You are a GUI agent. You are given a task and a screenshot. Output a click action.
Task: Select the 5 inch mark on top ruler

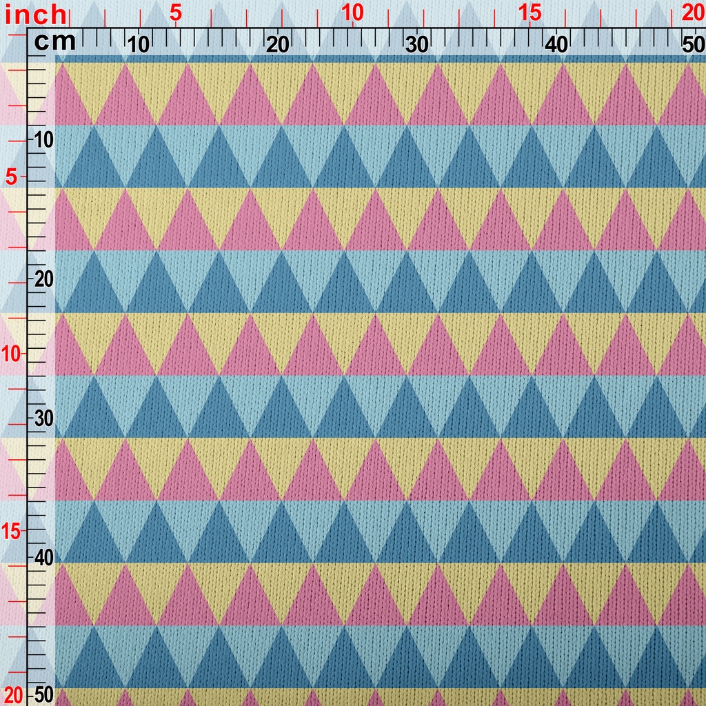pos(175,13)
